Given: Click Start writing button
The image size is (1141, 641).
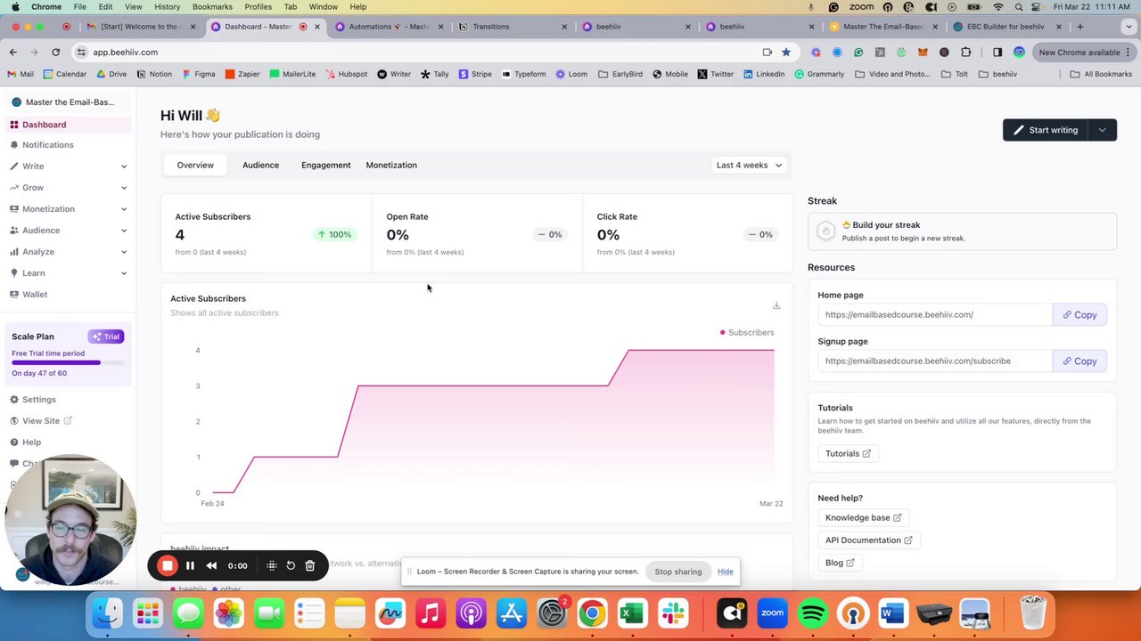Looking at the screenshot, I should 1046,130.
